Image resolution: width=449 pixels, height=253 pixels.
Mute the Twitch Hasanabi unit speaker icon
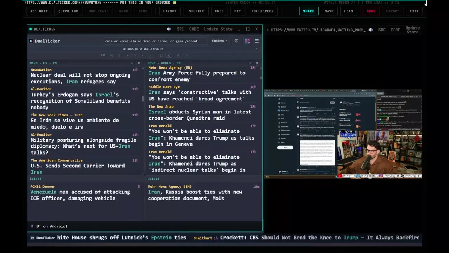tap(370, 30)
